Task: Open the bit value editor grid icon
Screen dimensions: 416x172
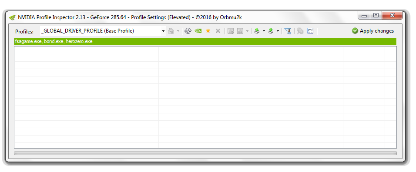Action: click(x=310, y=31)
